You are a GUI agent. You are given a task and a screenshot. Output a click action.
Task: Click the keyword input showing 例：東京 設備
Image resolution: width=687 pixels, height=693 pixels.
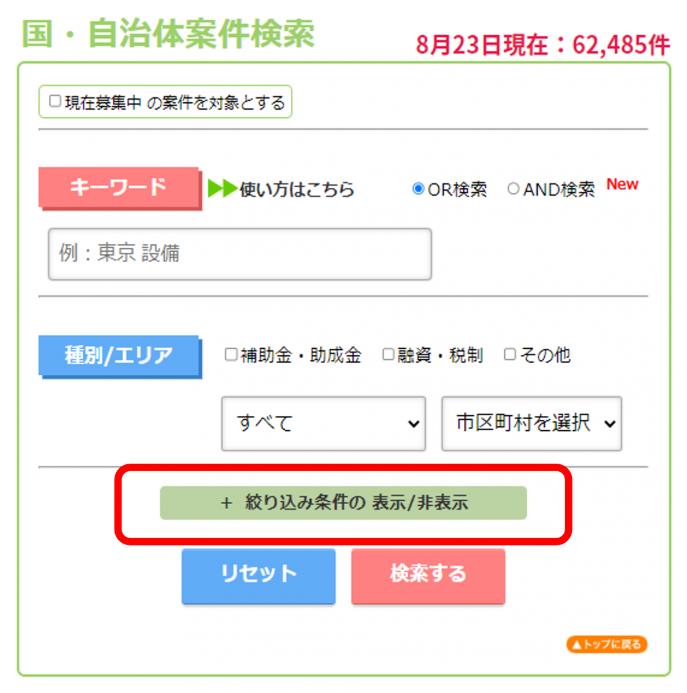tap(239, 254)
